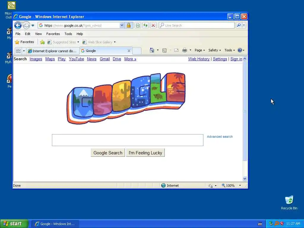304x228 pixels.
Task: Open Recycle Bin desktop icon
Action: coord(289,203)
